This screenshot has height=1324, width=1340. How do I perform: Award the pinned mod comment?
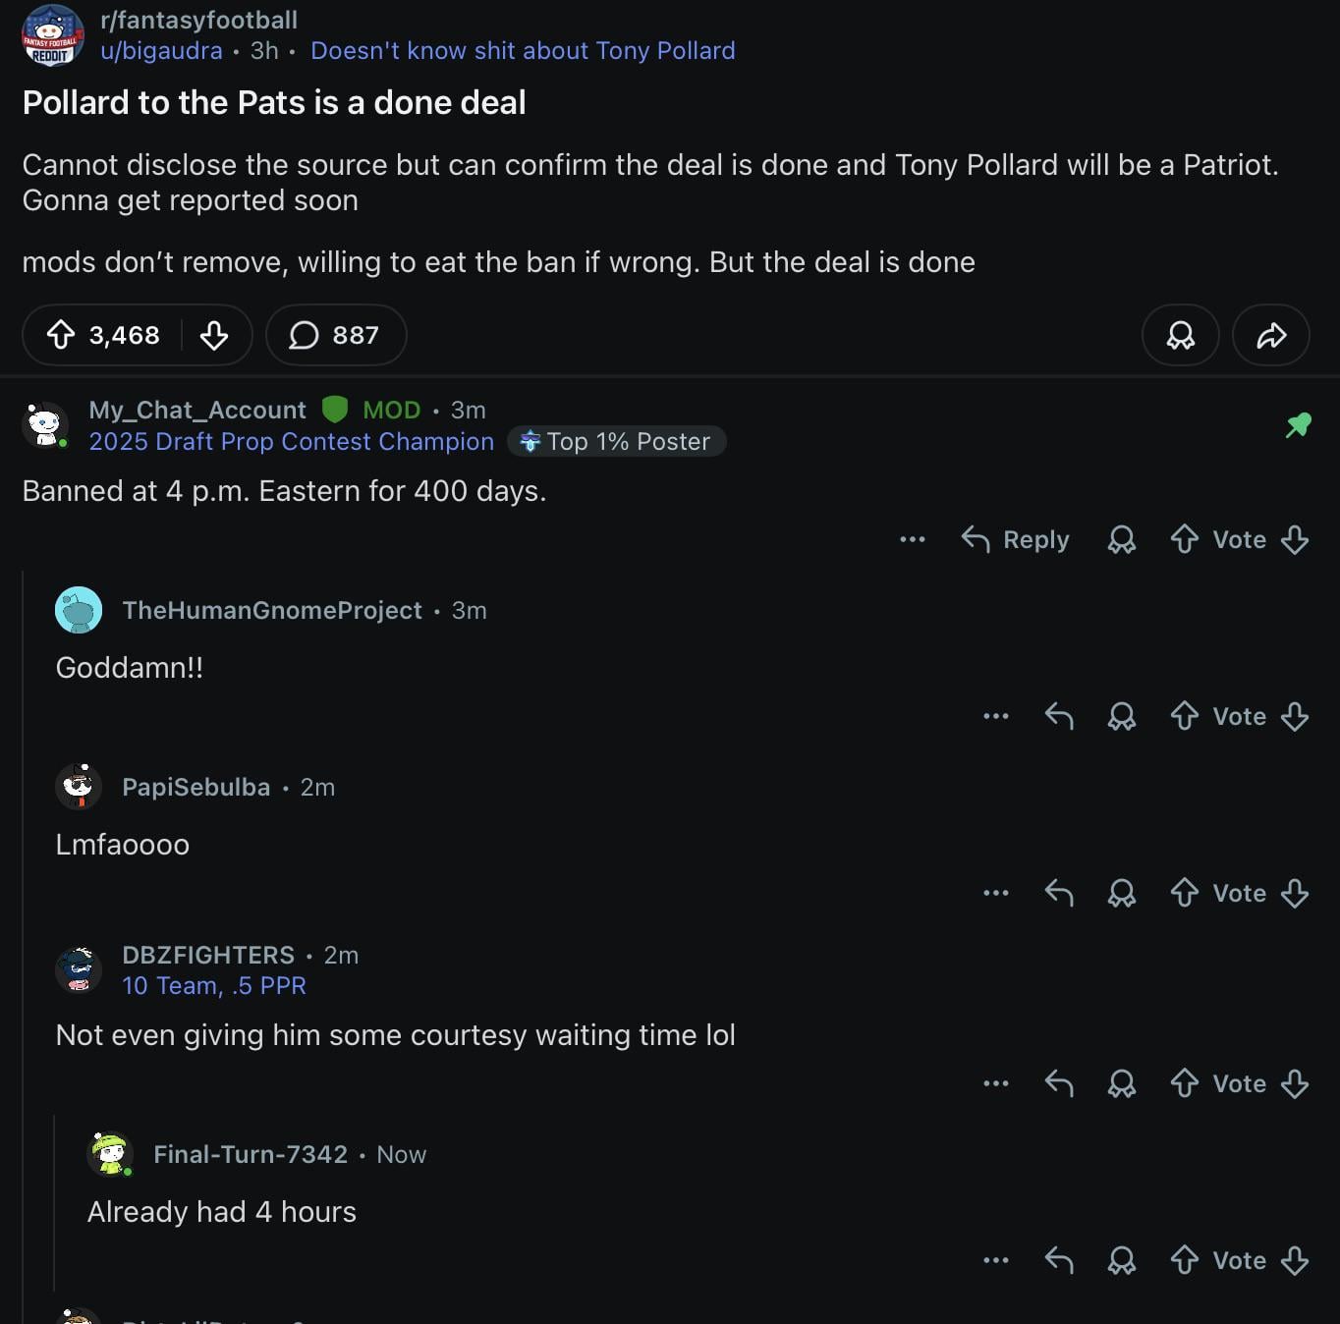1121,539
